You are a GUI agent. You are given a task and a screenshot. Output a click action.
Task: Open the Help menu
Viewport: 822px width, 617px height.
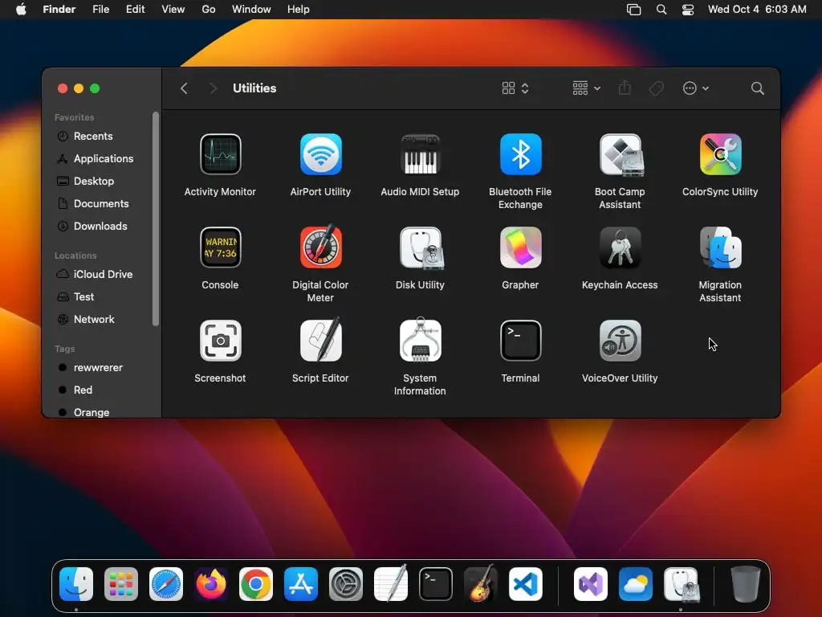[299, 10]
